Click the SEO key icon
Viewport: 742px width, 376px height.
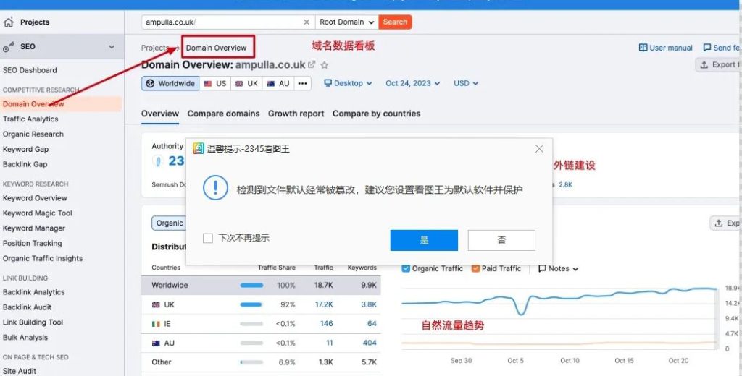(9, 47)
